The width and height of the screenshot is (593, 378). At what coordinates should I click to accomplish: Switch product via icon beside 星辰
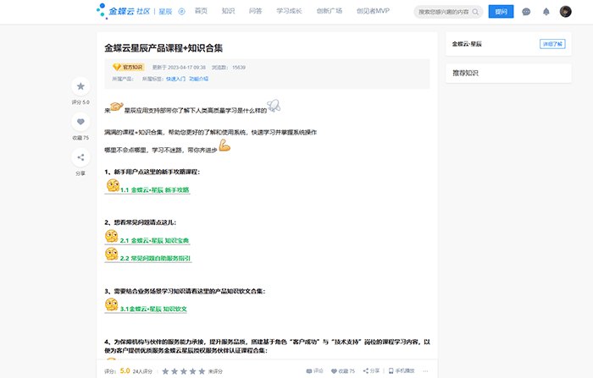coord(182,12)
